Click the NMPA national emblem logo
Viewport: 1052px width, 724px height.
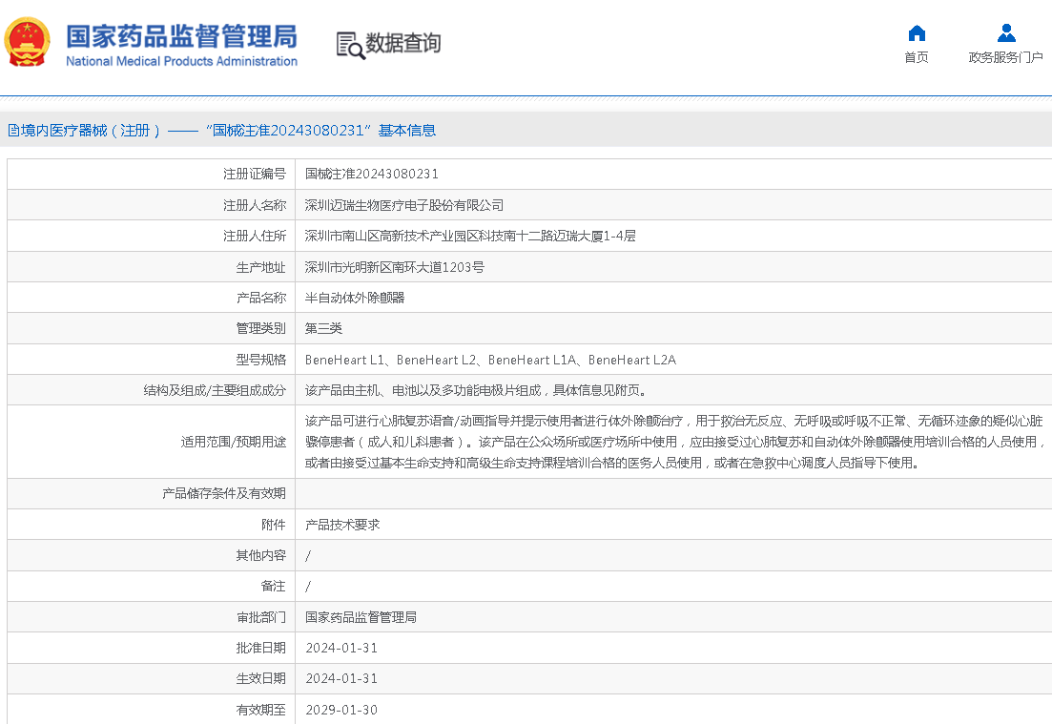pos(28,43)
